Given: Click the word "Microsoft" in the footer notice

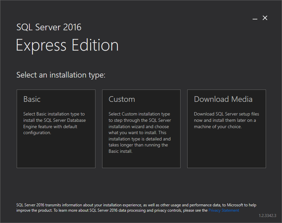Looking at the screenshot, I should point(235,205).
